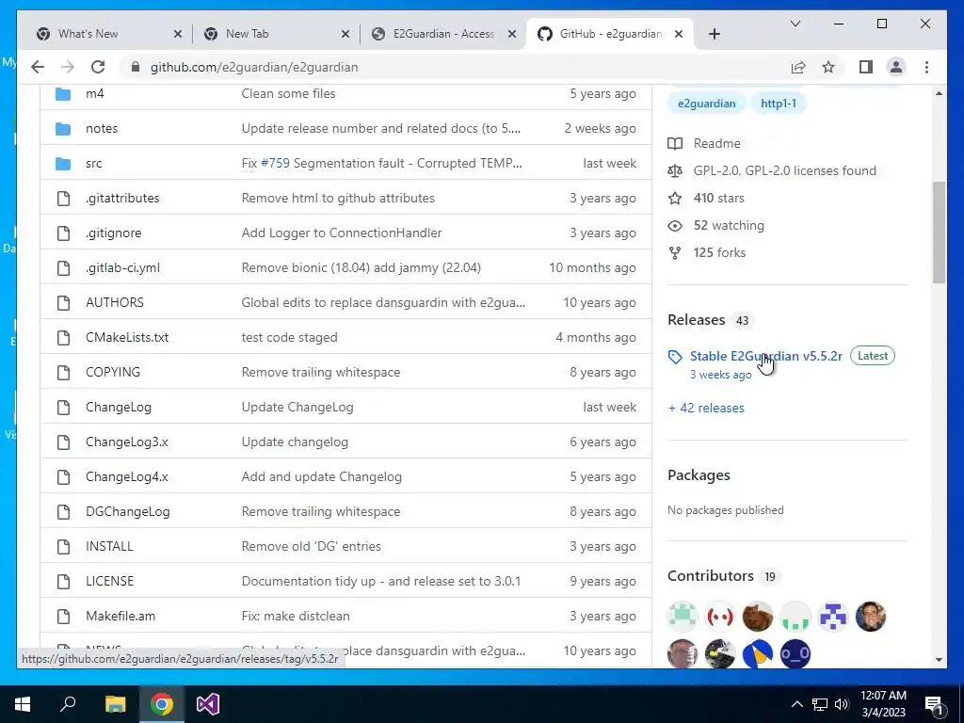Viewport: 964px width, 723px height.
Task: Open the Releases 43 heading link
Action: pyautogui.click(x=709, y=320)
